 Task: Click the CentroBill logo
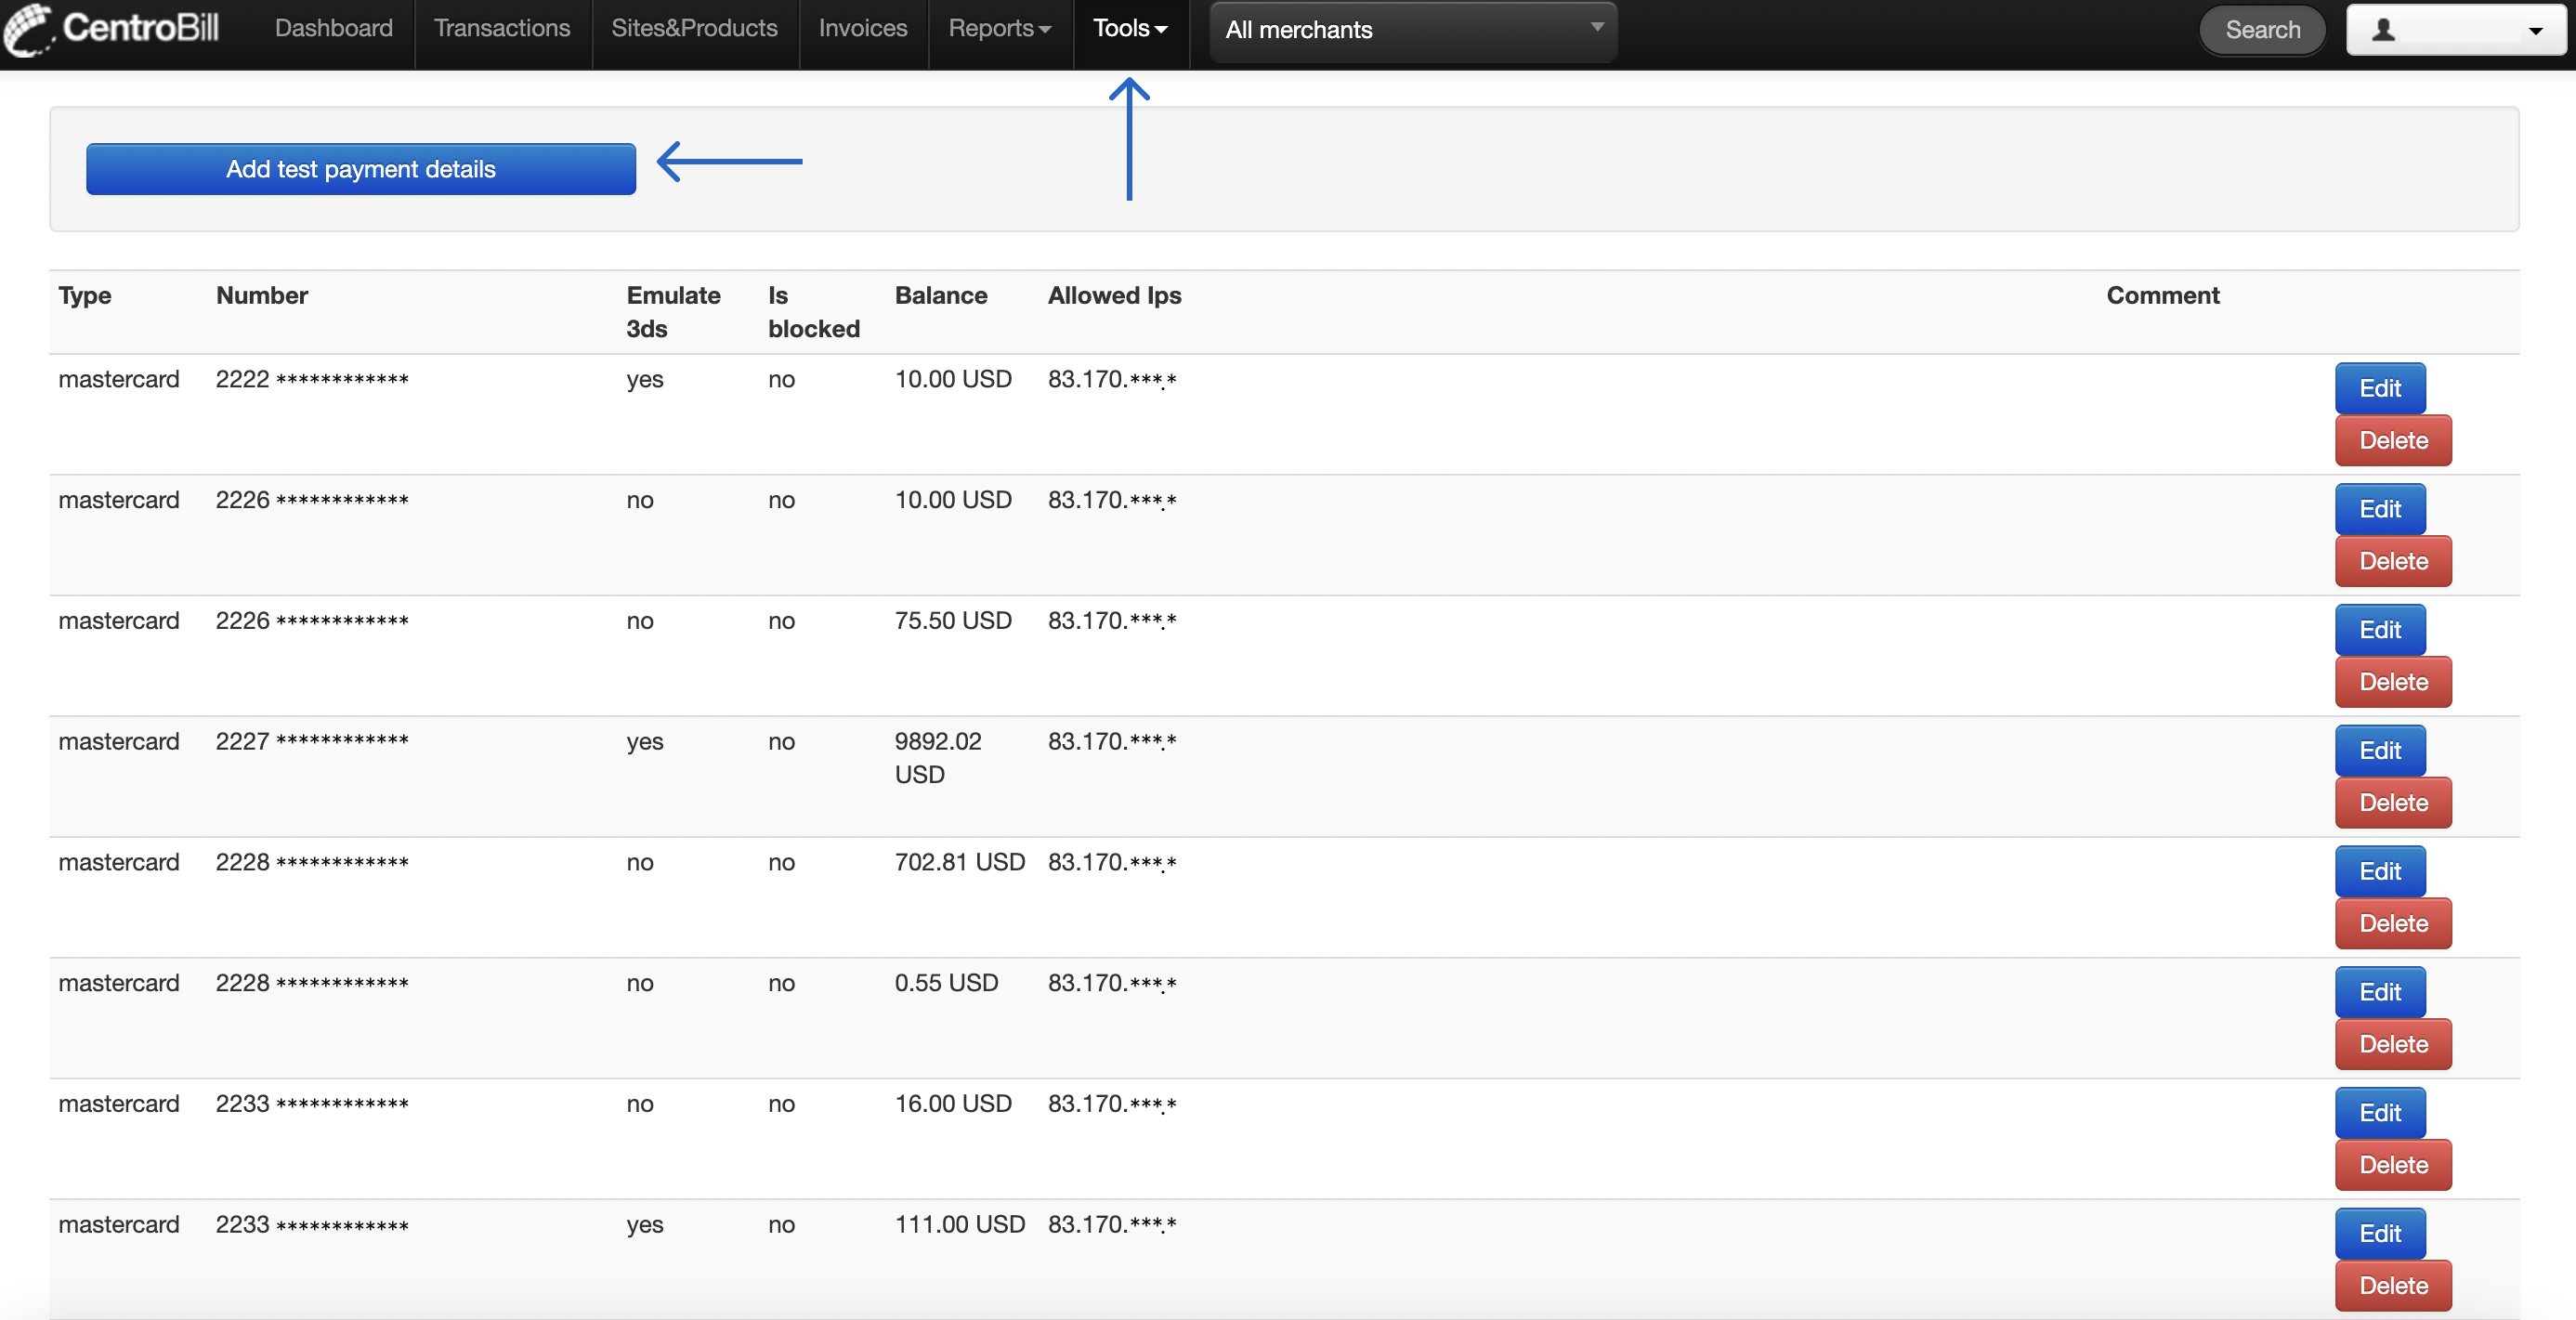112,28
